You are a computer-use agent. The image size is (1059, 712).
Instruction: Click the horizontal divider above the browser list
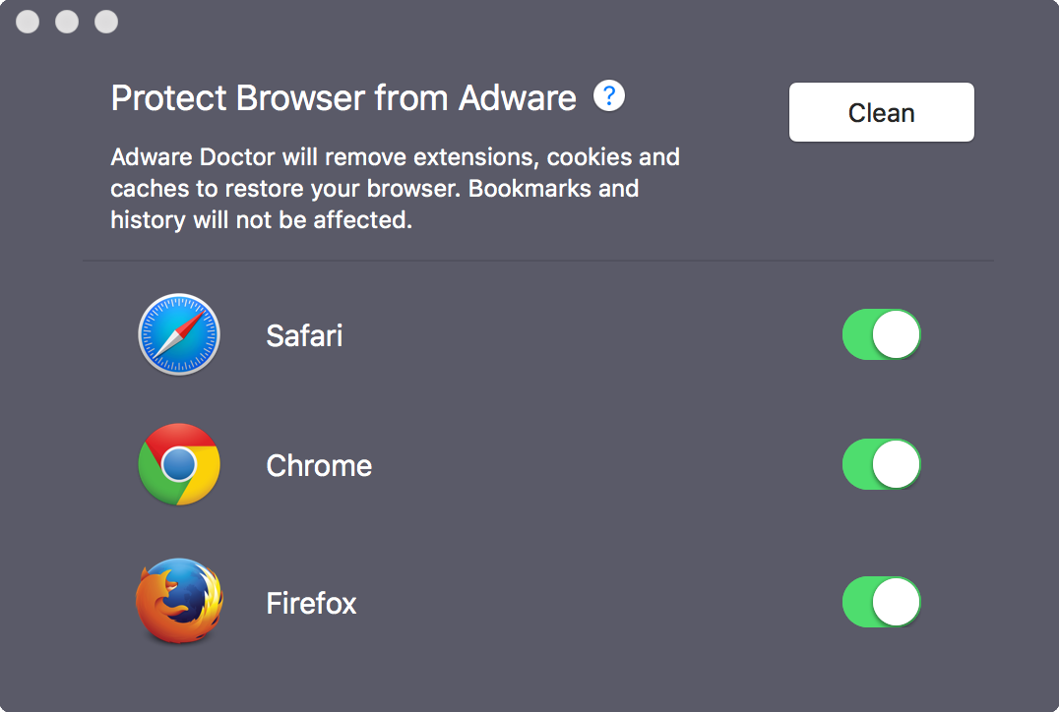point(537,261)
